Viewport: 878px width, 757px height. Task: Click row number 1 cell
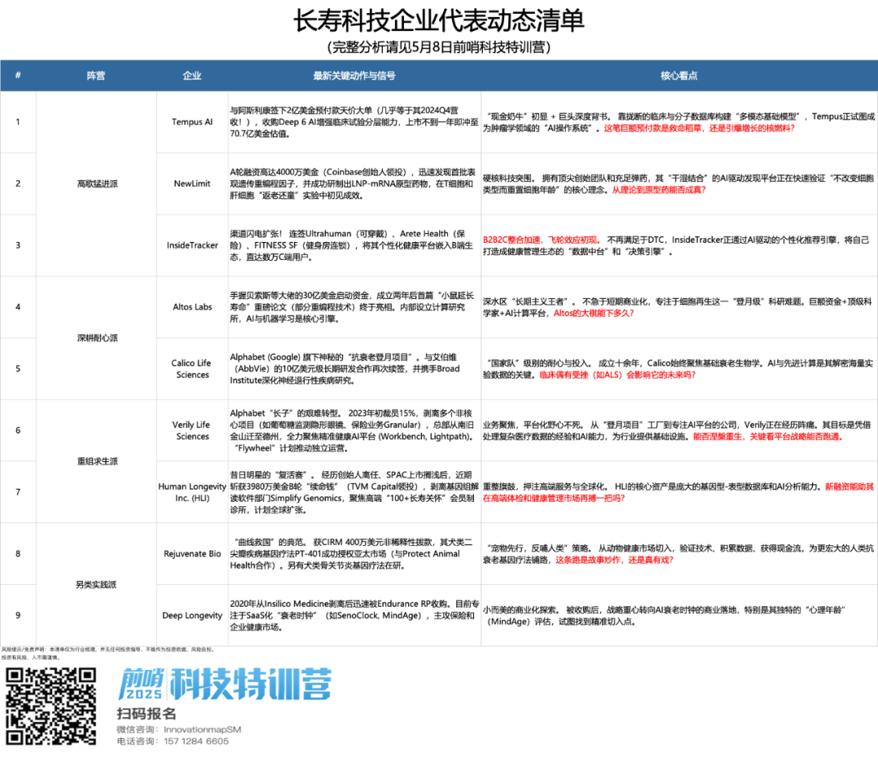(18, 122)
